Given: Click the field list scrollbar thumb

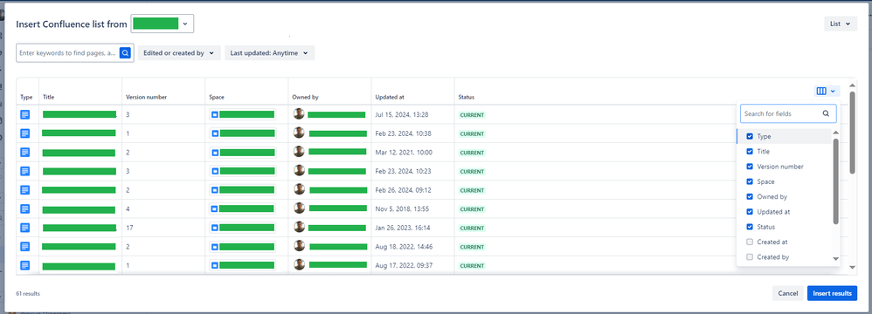Looking at the screenshot, I should pos(836,181).
